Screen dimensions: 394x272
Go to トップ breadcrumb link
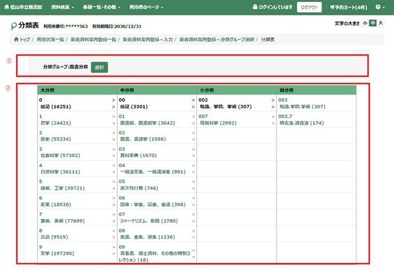point(22,40)
